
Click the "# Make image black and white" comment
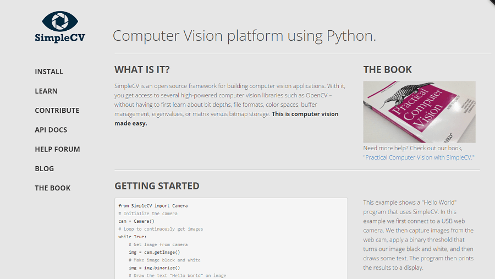[164, 260]
